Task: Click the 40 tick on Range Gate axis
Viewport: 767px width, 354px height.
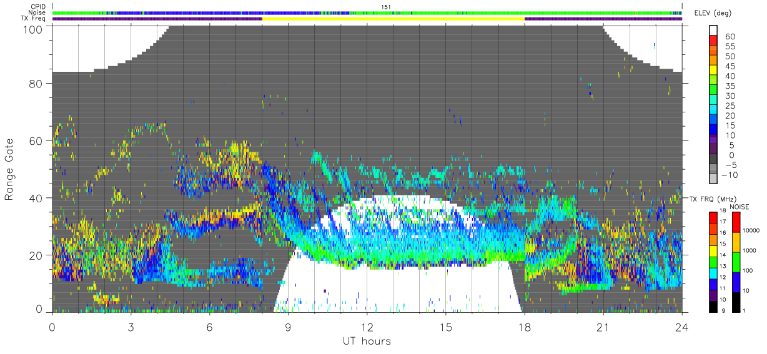Action: 36,198
